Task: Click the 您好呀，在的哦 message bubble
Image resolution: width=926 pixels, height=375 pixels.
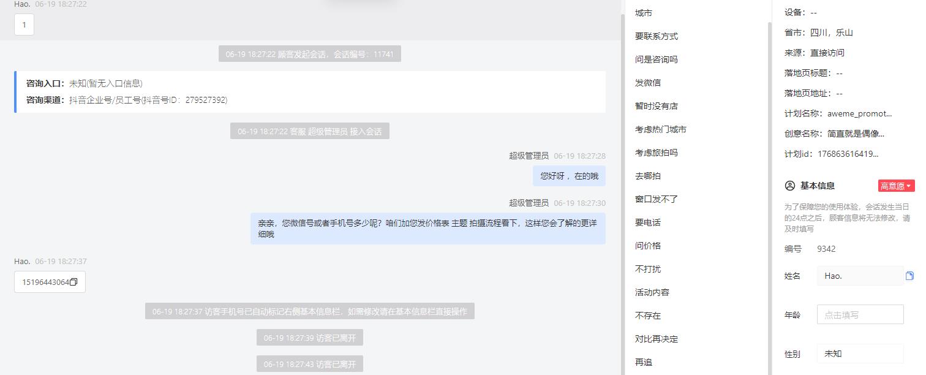Action: coord(569,176)
